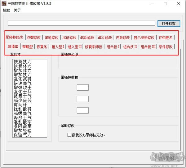Enable 敌我双方军师技无效 checkbox
The width and height of the screenshot is (186, 168).
(69, 135)
